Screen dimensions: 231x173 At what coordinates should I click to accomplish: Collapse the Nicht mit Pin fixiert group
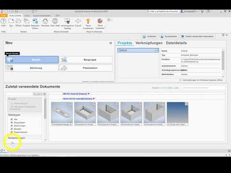click(x=94, y=99)
